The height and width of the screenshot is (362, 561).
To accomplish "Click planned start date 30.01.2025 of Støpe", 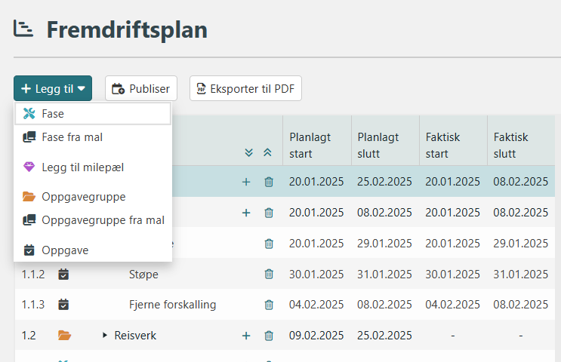I will point(316,275).
